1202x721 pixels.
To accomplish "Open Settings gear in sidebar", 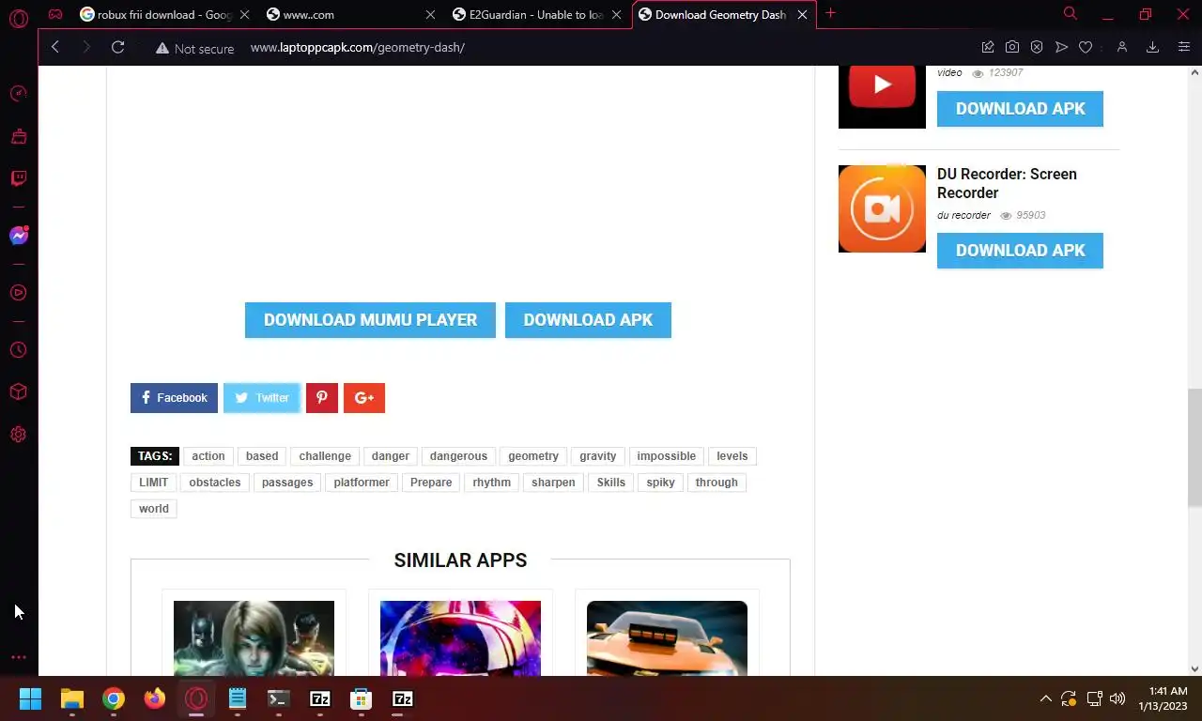I will point(18,435).
